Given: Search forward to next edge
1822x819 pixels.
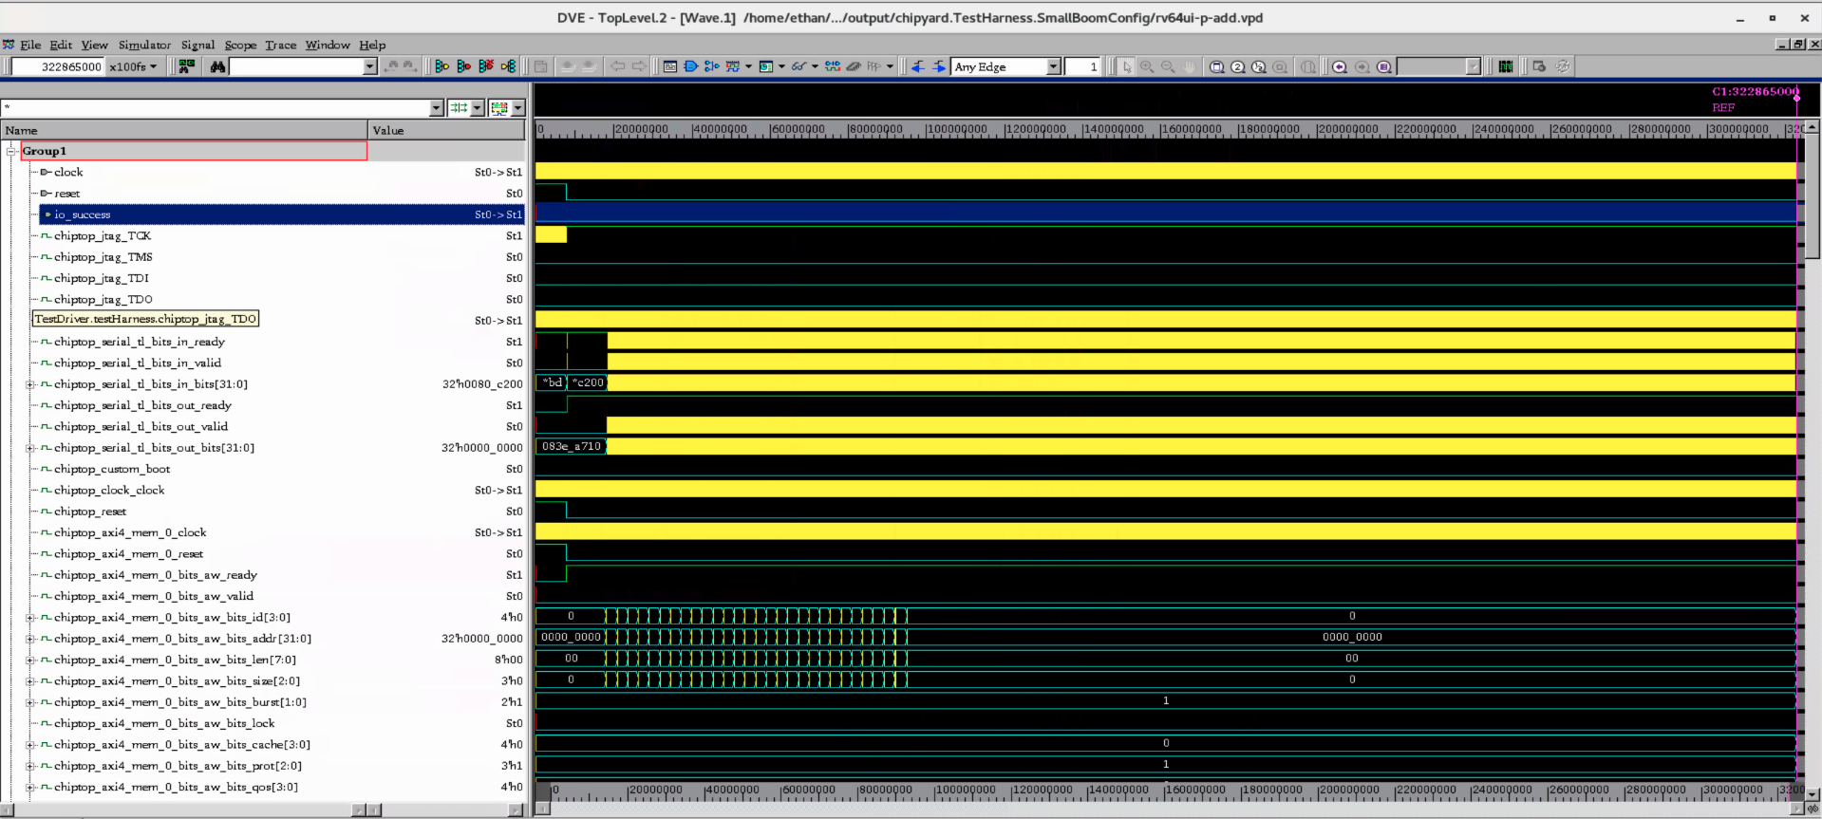Looking at the screenshot, I should (x=939, y=66).
